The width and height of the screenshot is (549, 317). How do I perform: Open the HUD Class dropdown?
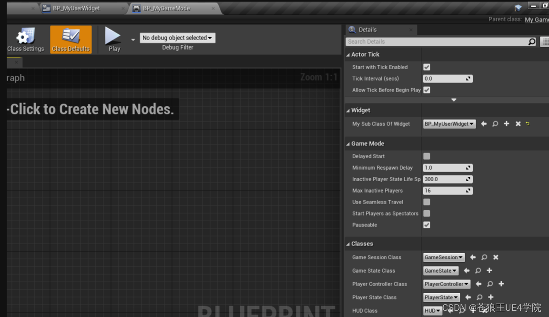(432, 310)
